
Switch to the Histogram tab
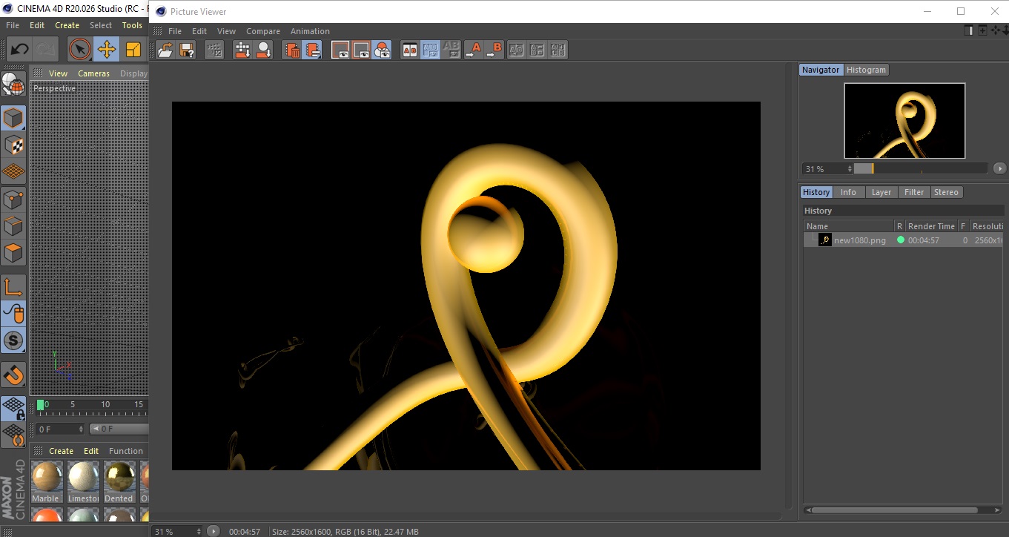(866, 70)
